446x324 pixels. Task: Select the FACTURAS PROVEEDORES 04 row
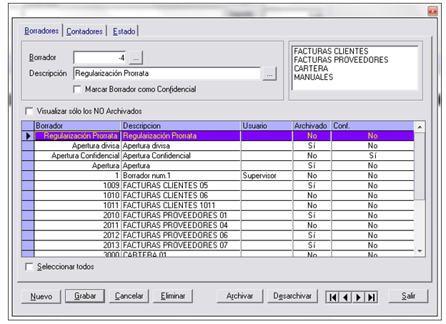224,225
